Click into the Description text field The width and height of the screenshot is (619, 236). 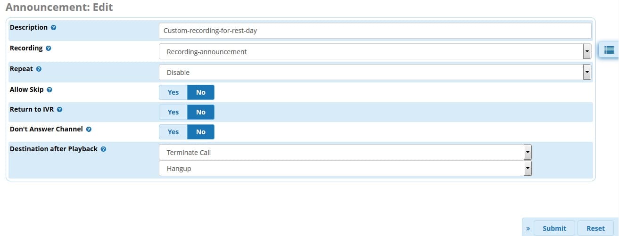point(375,31)
